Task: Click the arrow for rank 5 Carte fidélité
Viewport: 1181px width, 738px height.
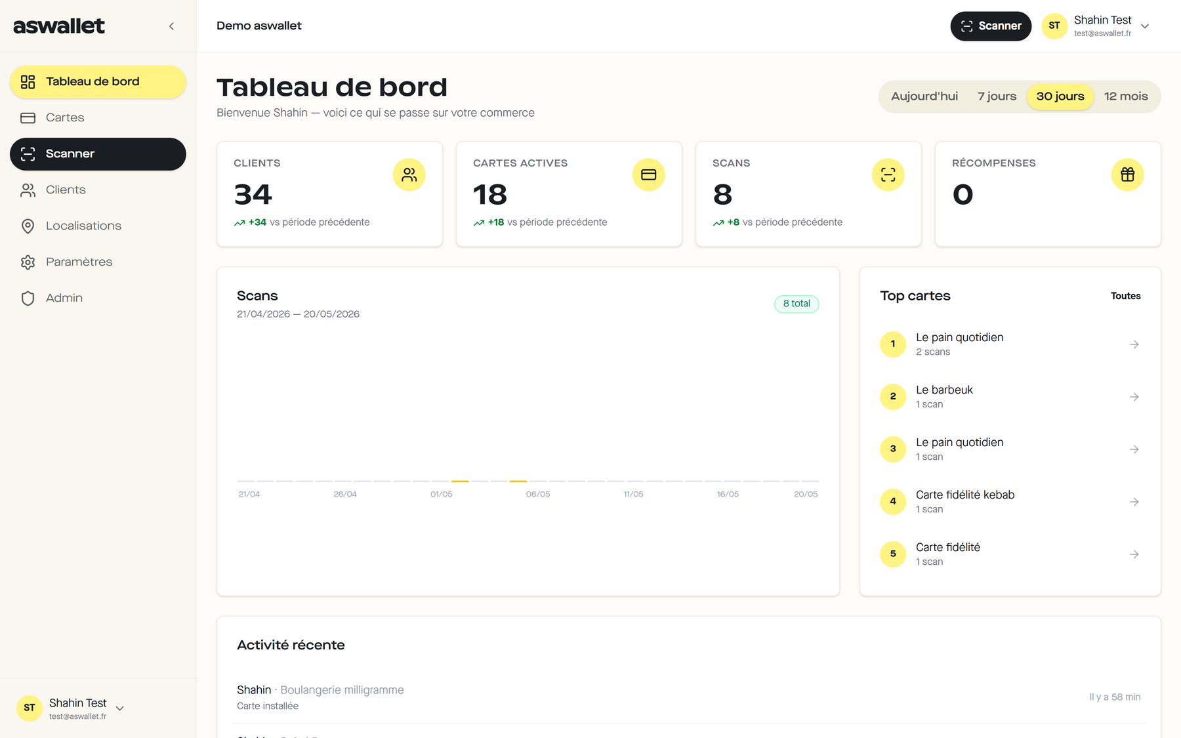Action: (1134, 554)
